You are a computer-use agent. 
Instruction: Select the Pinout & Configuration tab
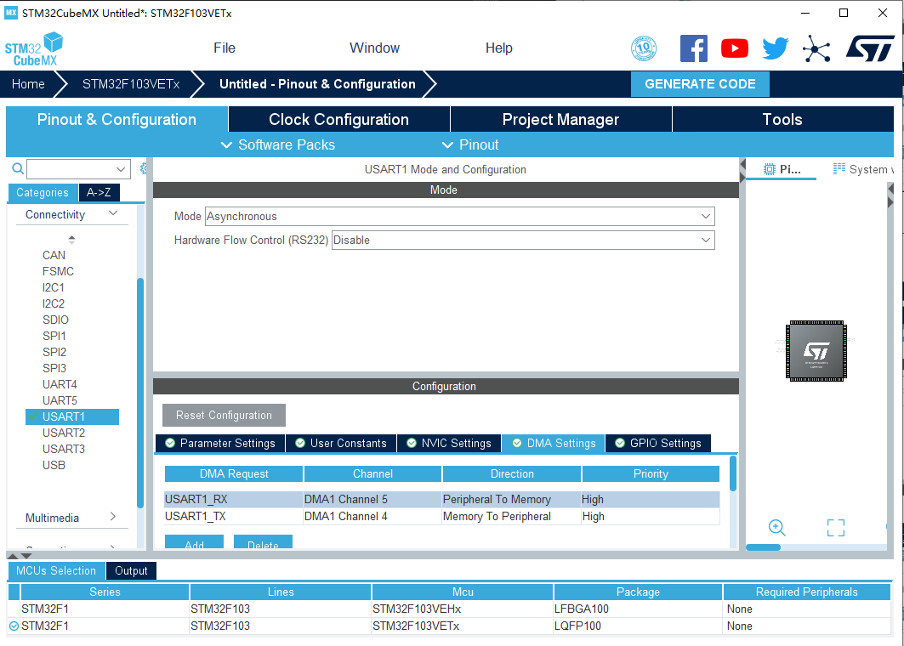[x=117, y=119]
